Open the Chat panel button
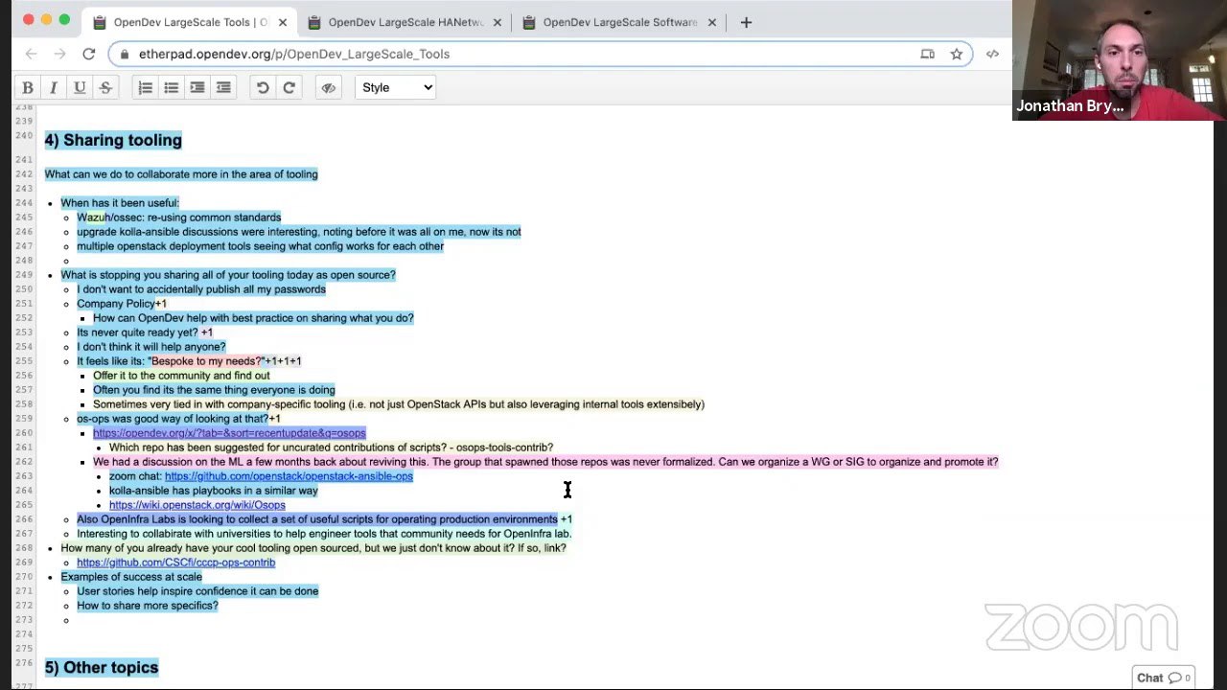 [1163, 678]
